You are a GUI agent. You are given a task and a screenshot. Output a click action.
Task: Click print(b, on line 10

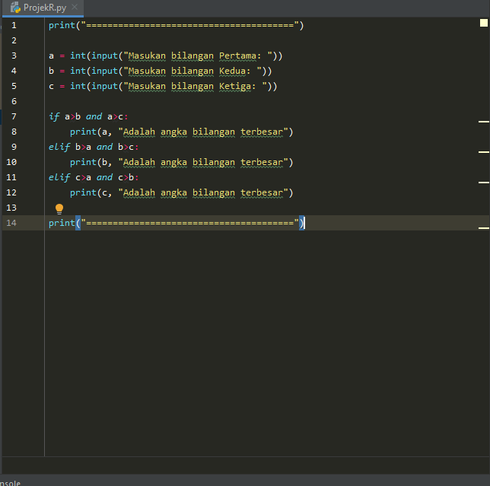91,162
